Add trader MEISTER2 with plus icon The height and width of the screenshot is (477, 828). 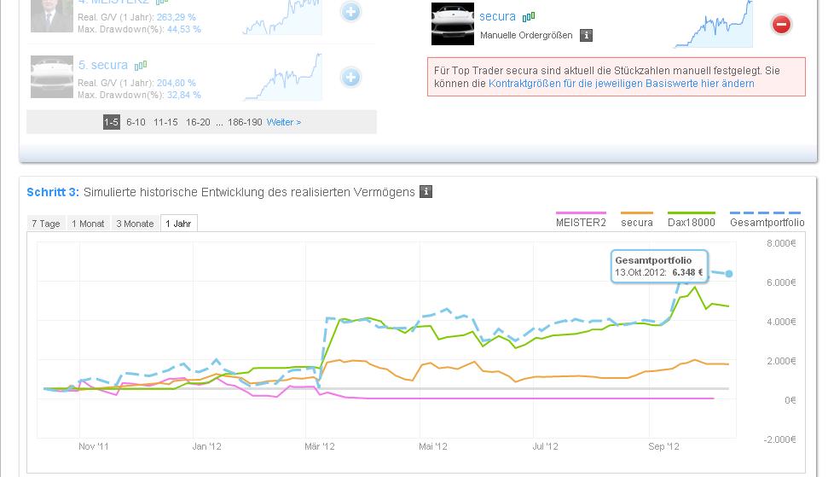click(x=350, y=12)
